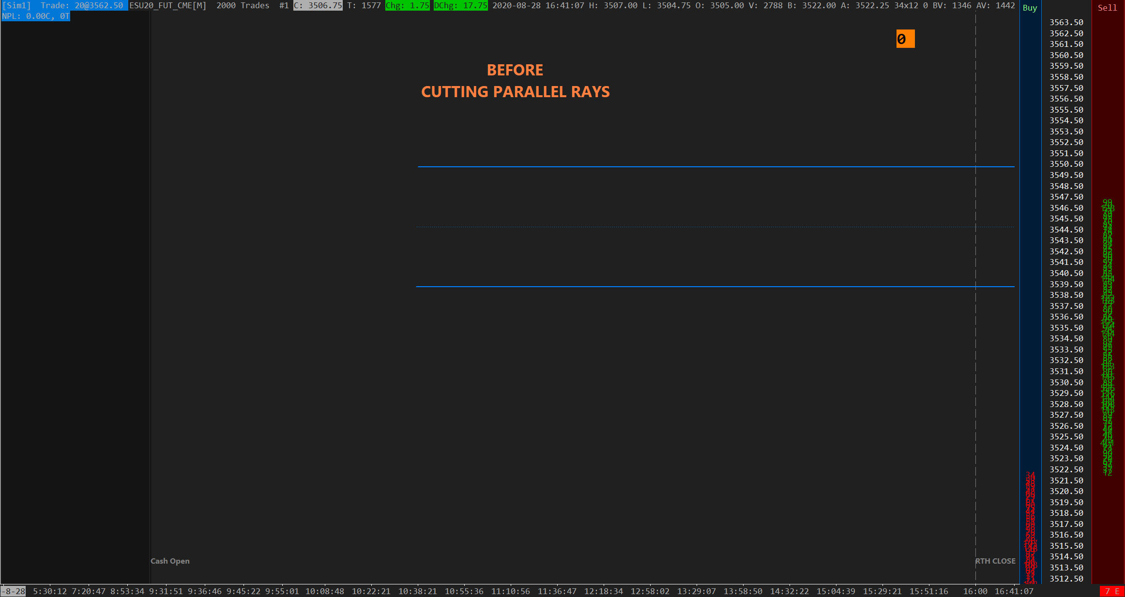The width and height of the screenshot is (1125, 597).
Task: Click the dotted midline between the rays
Action: pos(678,227)
